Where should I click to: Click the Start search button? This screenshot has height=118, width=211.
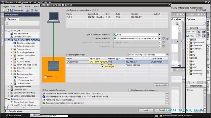(x=161, y=85)
